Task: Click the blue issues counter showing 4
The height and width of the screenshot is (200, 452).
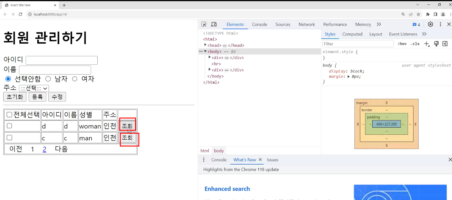Action: (416, 24)
